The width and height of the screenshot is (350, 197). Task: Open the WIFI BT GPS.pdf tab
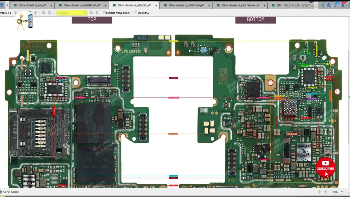(x=186, y=5)
